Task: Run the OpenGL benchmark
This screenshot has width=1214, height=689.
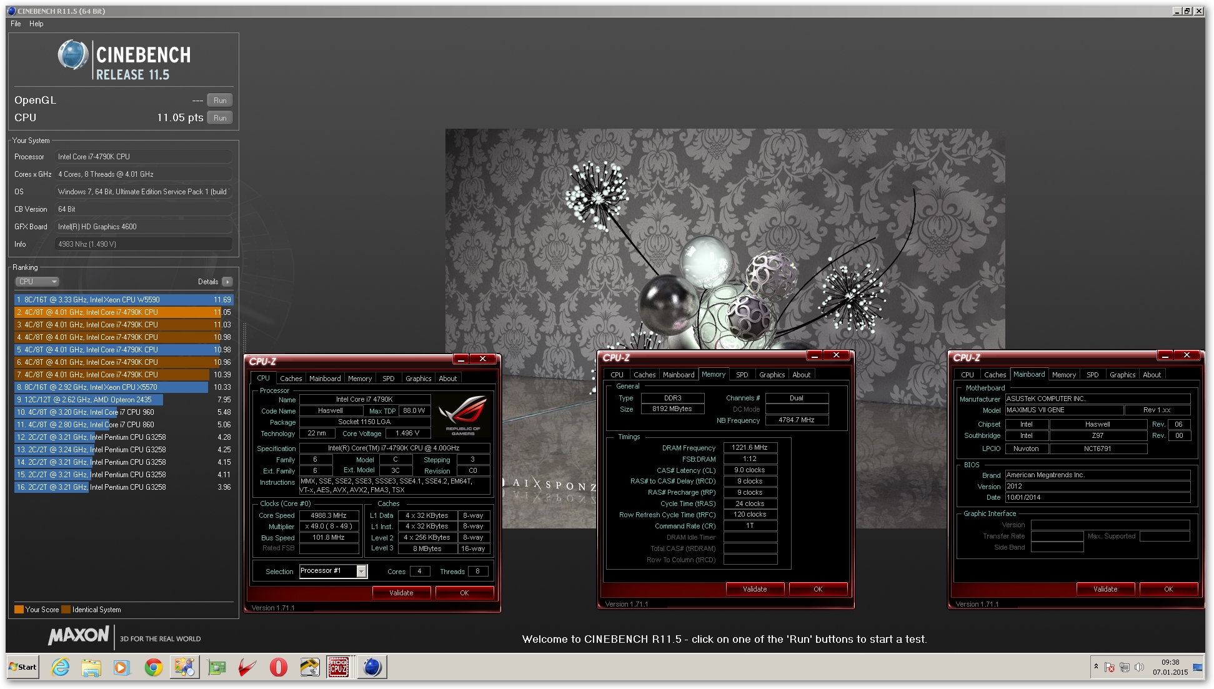Action: pyautogui.click(x=220, y=100)
